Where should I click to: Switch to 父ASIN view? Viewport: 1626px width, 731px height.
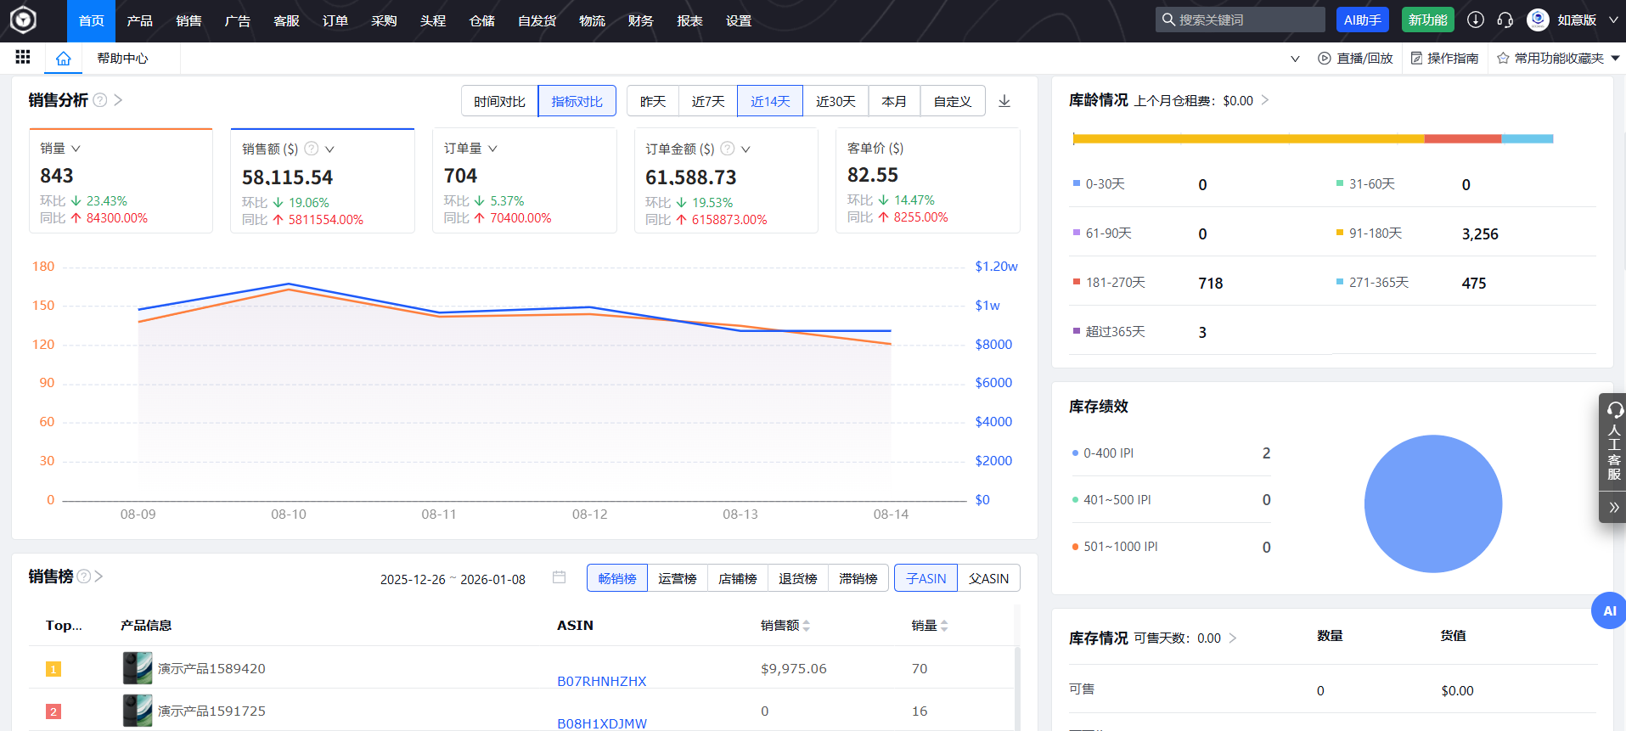[x=988, y=578]
